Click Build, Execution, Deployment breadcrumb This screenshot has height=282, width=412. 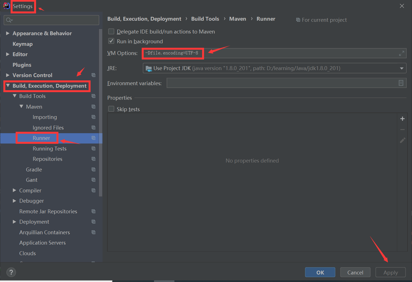(144, 19)
